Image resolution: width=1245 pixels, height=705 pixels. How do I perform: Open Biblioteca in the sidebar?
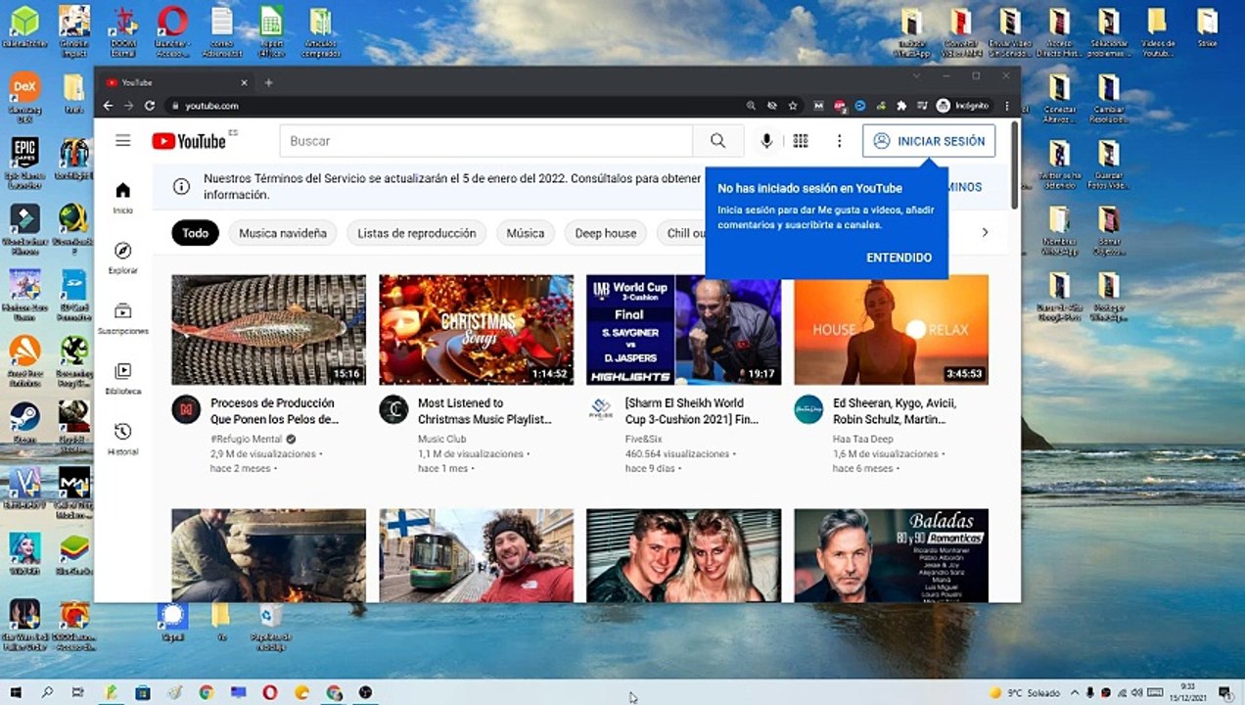(x=122, y=378)
